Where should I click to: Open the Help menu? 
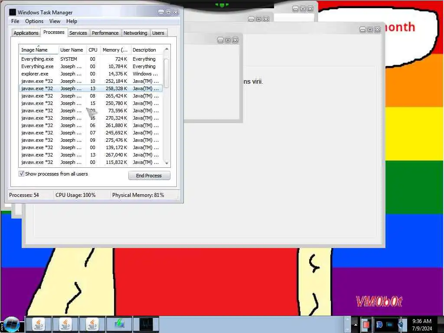72,21
